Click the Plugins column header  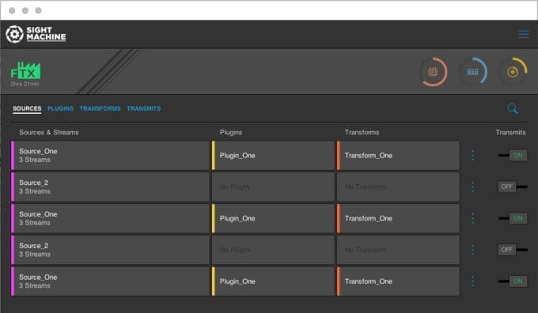point(231,132)
